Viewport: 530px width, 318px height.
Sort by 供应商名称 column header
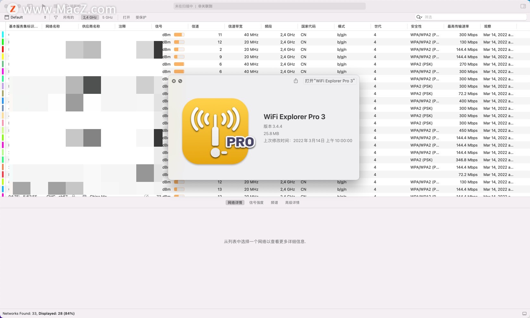pyautogui.click(x=91, y=26)
